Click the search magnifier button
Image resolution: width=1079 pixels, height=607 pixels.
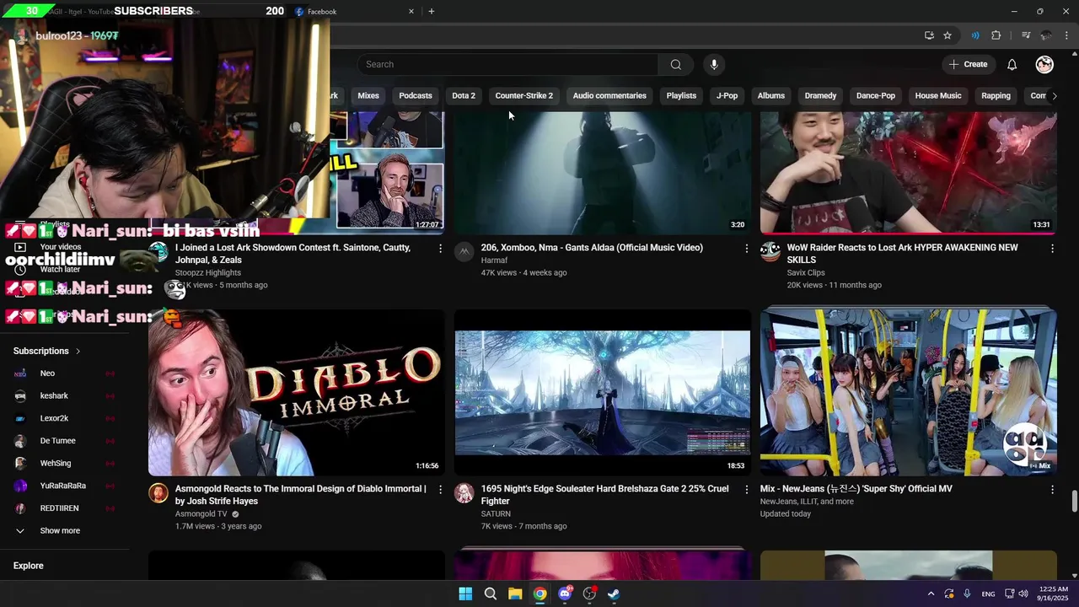675,65
